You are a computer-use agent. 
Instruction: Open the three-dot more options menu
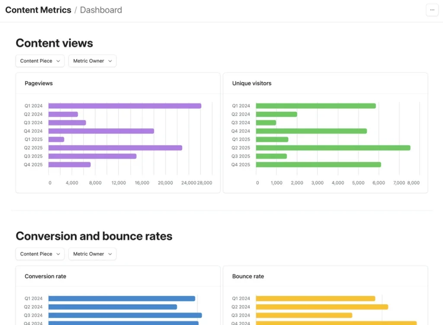coord(432,10)
